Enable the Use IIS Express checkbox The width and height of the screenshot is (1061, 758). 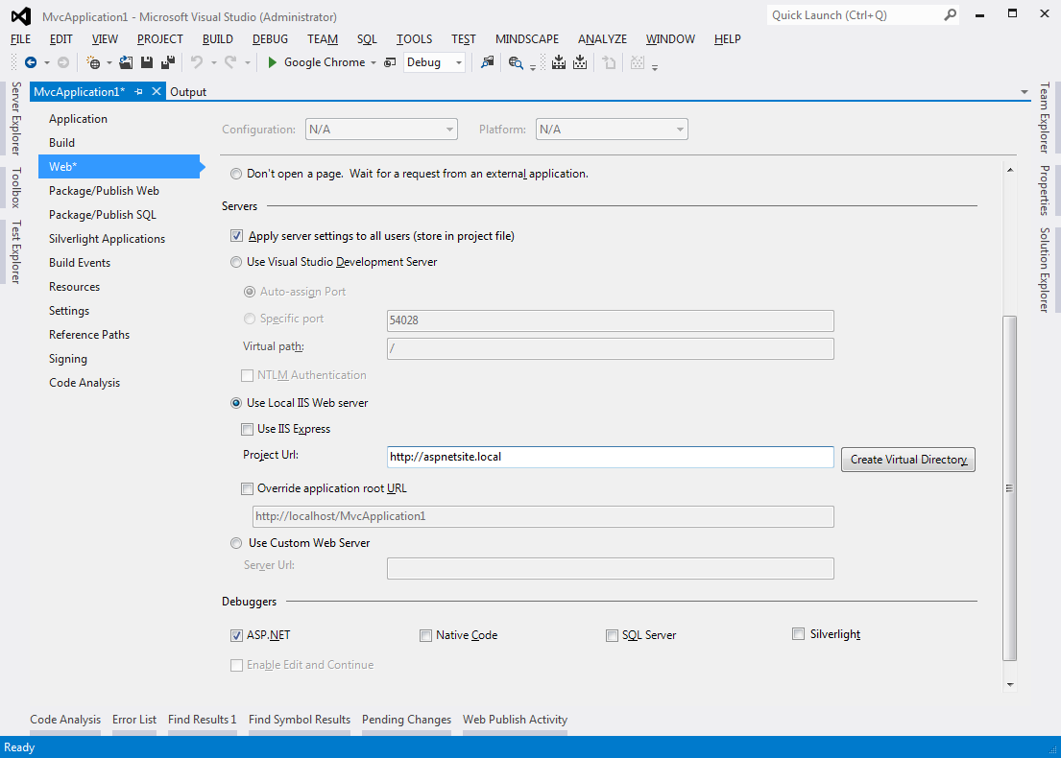[x=247, y=429]
